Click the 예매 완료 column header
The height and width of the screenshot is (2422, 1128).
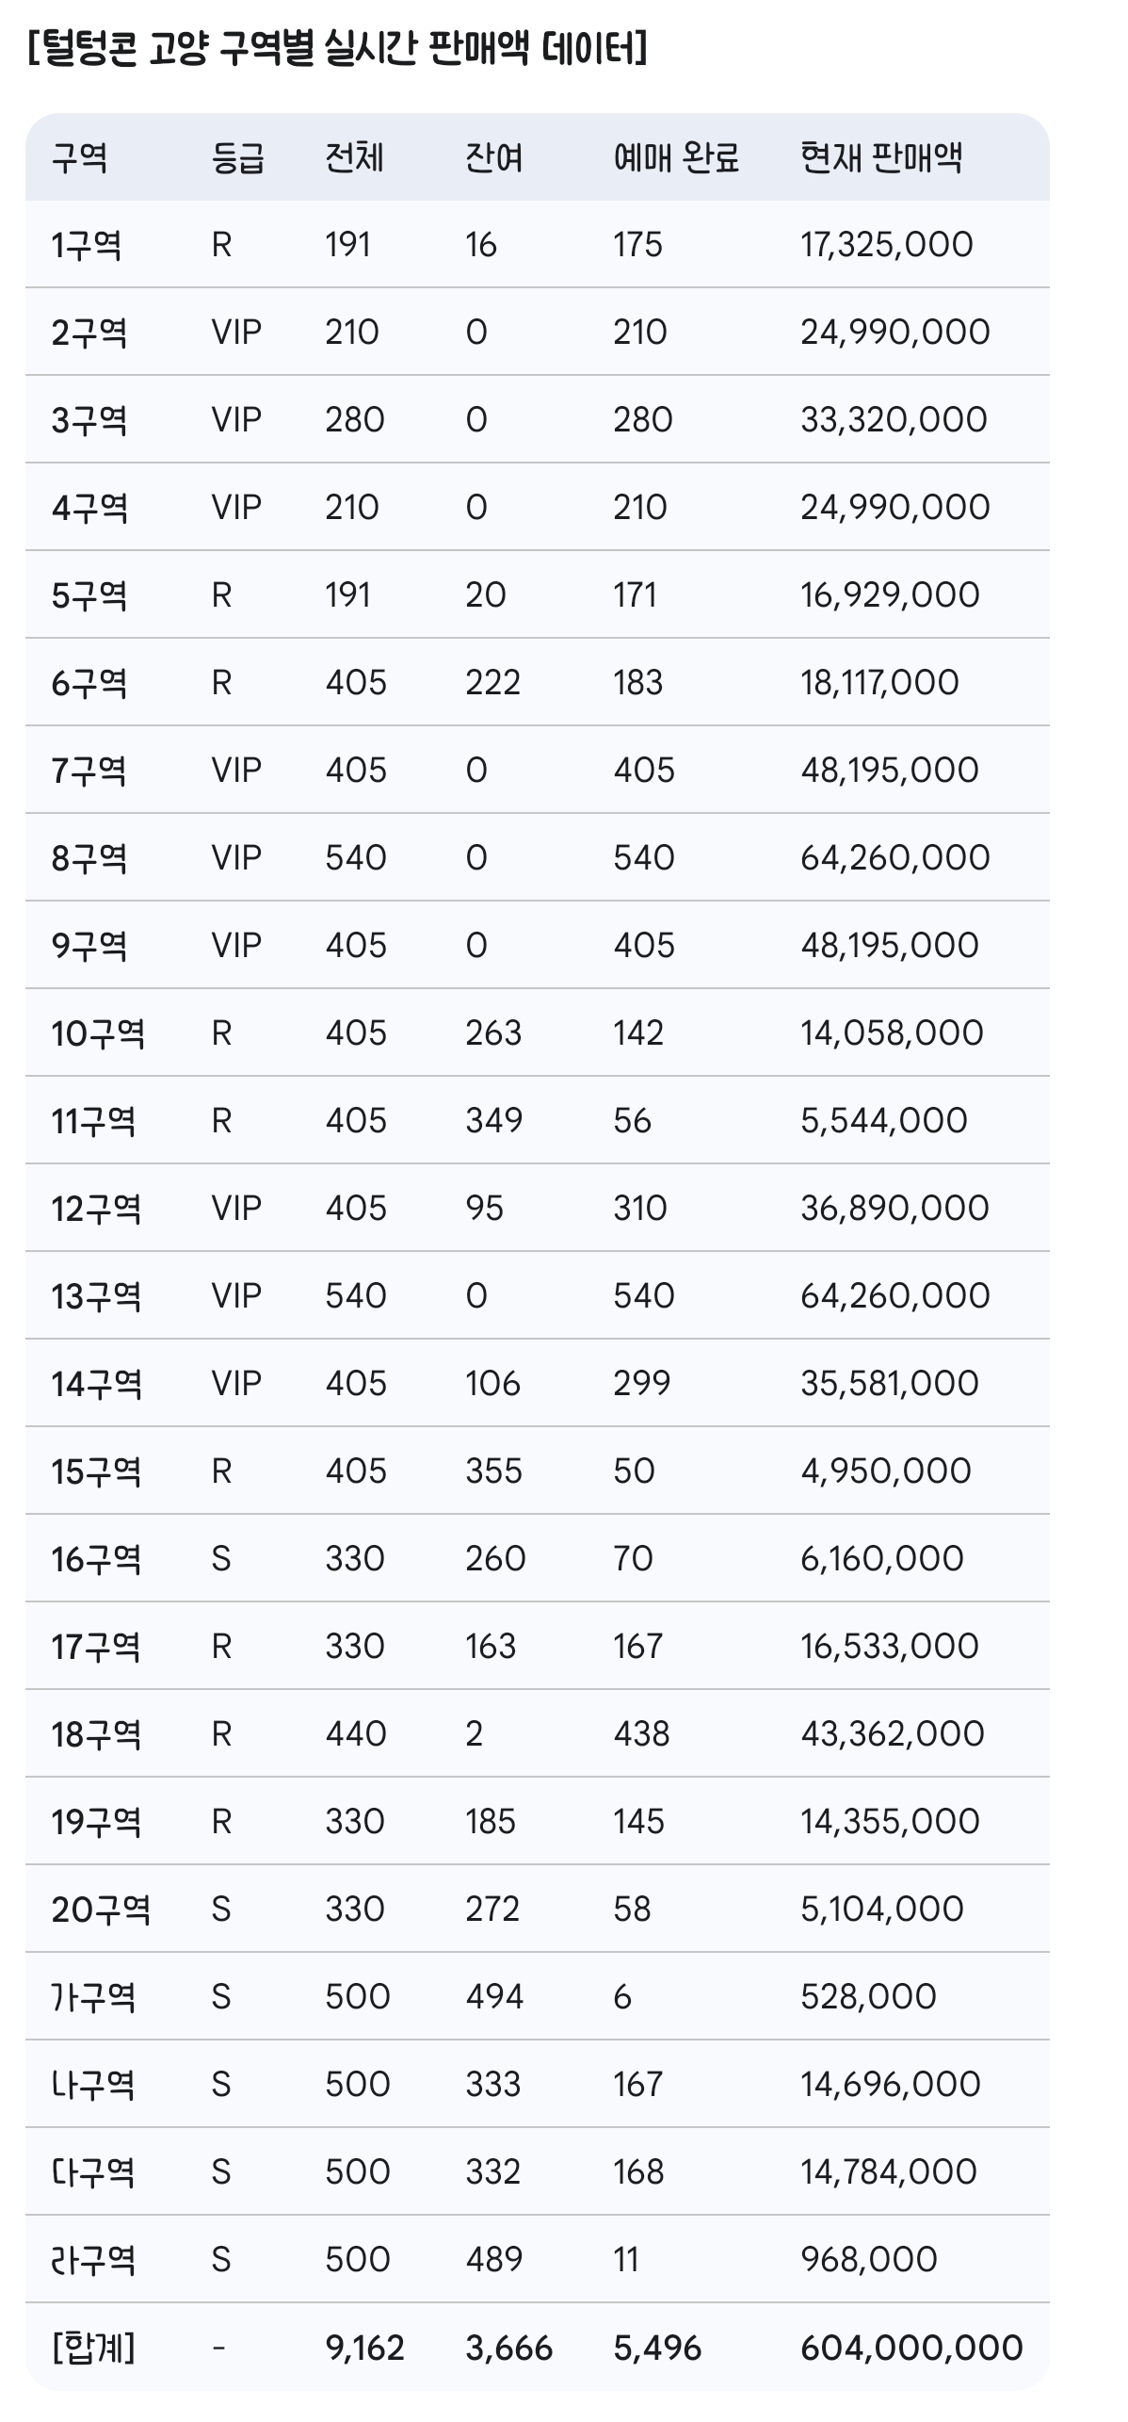click(x=676, y=157)
